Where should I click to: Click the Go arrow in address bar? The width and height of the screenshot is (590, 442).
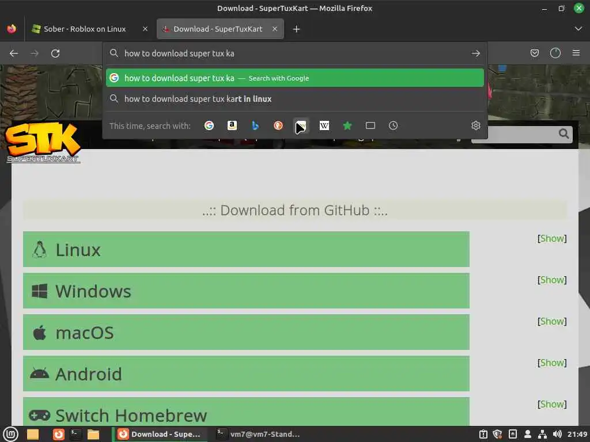[x=475, y=54]
